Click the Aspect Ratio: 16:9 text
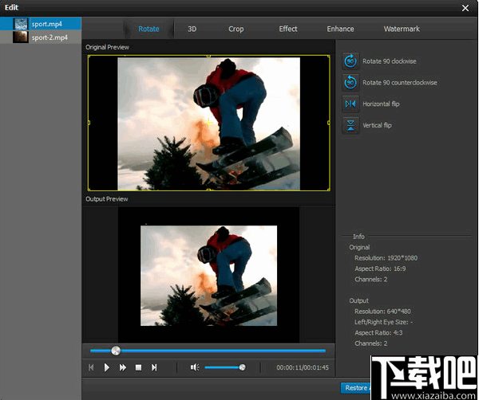This screenshot has height=400, width=479. (380, 269)
